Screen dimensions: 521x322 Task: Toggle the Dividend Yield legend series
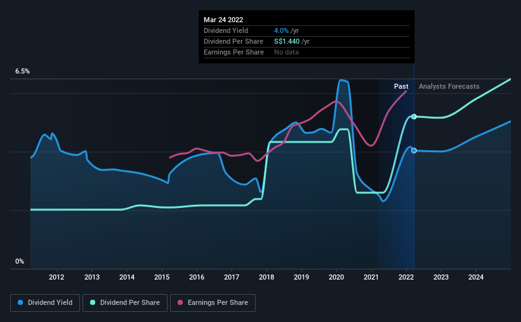tap(44, 303)
